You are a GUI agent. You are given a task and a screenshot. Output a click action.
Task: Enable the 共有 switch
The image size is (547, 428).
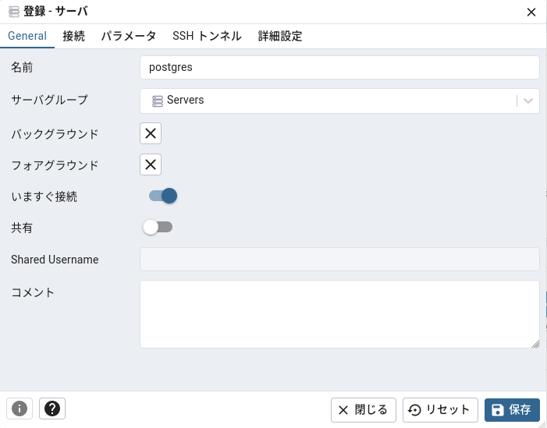tap(158, 227)
